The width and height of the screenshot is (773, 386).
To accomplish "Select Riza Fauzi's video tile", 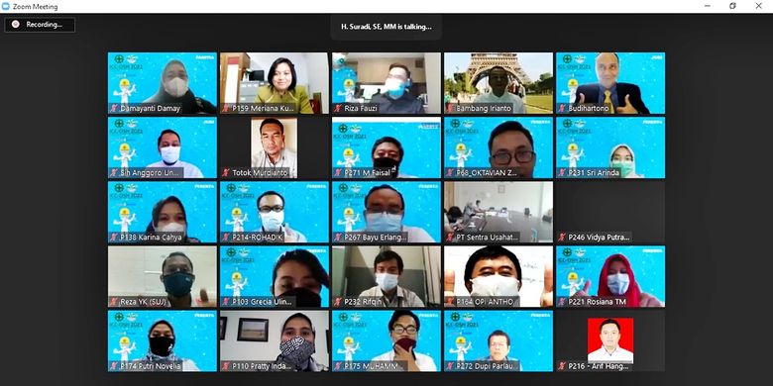I will [386, 83].
